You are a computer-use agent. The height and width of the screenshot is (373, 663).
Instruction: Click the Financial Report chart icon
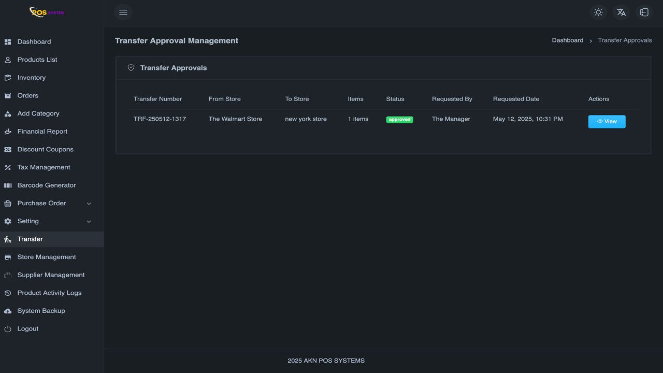(x=8, y=132)
